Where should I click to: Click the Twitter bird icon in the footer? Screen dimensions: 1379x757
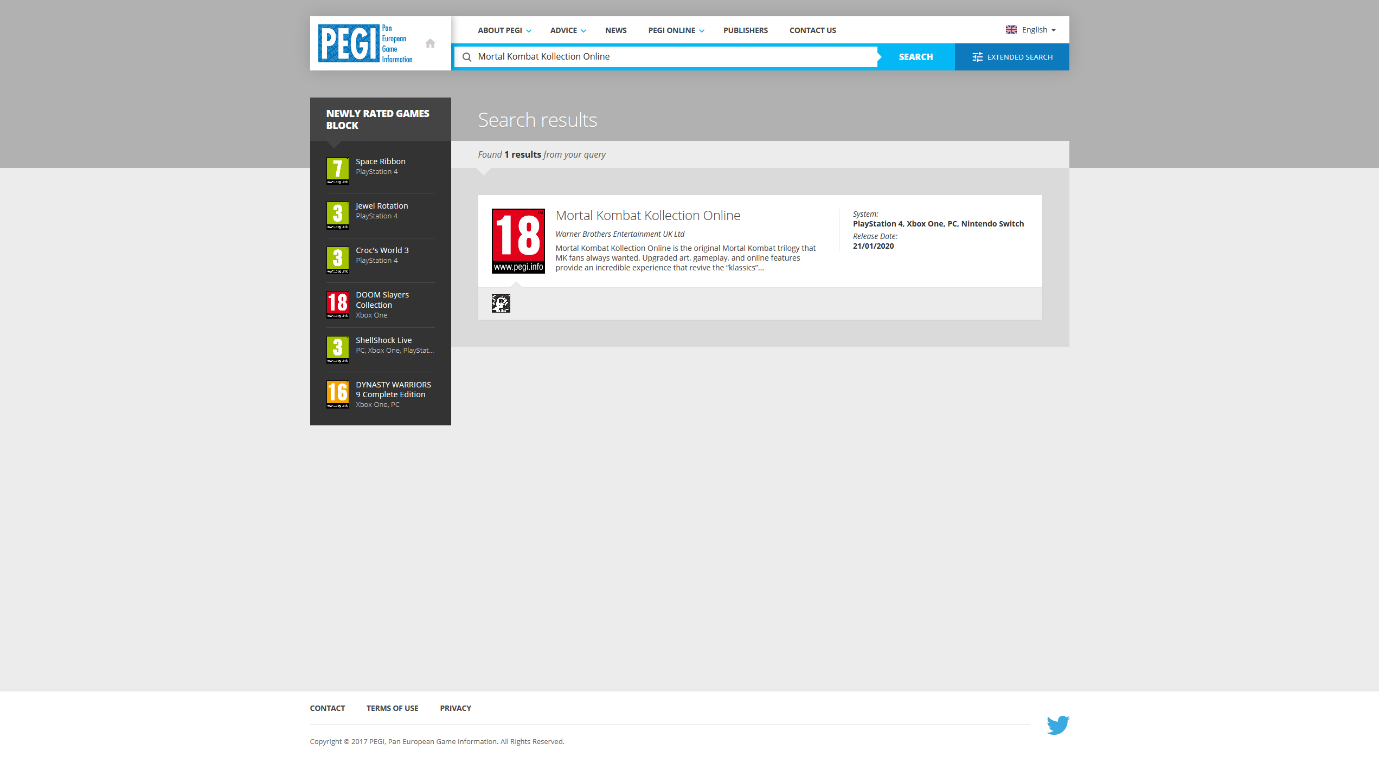pos(1057,724)
